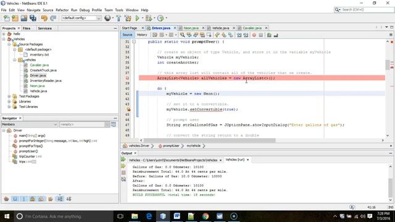Click the hint lightbulb on line 44 gutter

pyautogui.click(x=128, y=109)
